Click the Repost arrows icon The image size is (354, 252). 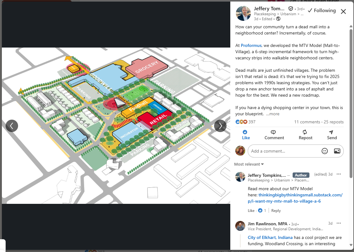(x=305, y=132)
